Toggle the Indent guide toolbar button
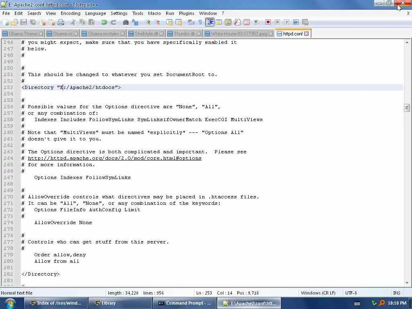412x309 pixels. pos(210,23)
